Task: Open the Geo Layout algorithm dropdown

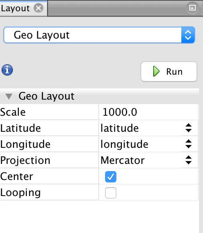Action: coord(99,35)
